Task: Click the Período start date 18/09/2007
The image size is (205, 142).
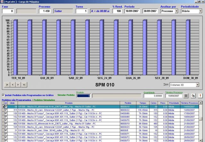Action: 132,11
